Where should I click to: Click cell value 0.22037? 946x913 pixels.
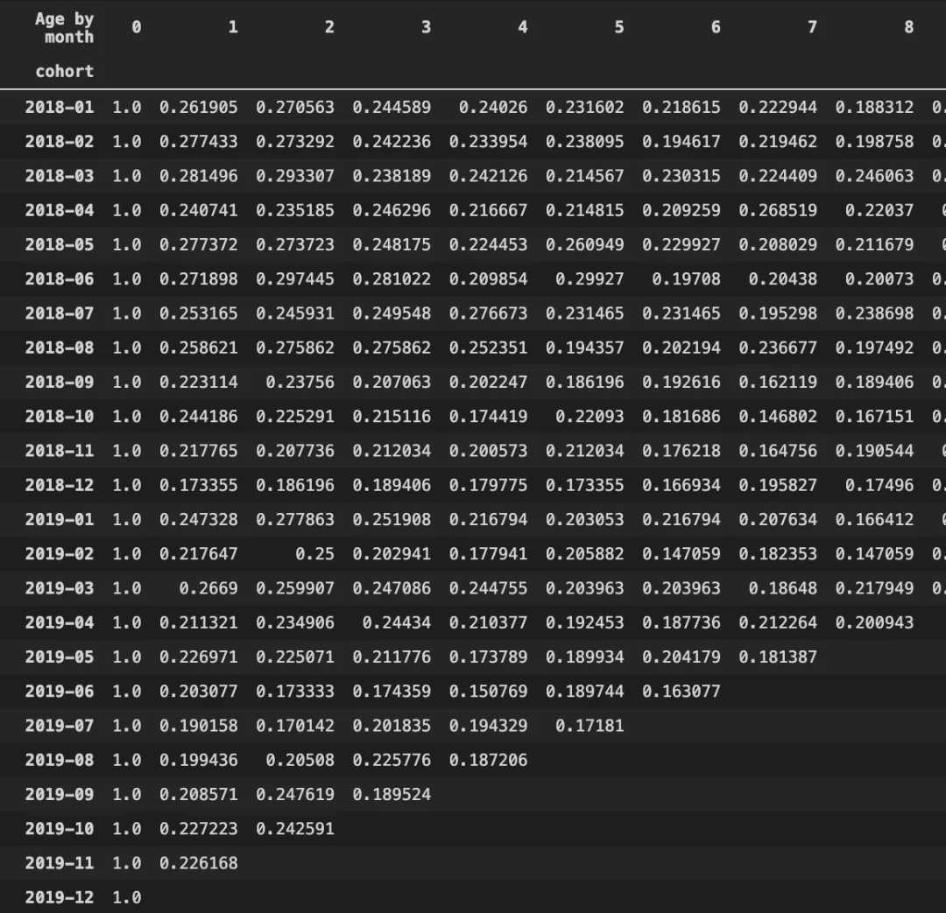[x=879, y=210]
